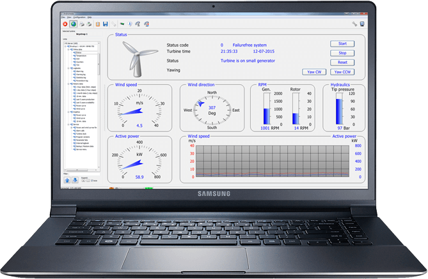Viewport: 428px width, 279px height.
Task: Click the Rotor RPM level bar
Action: [x=296, y=109]
